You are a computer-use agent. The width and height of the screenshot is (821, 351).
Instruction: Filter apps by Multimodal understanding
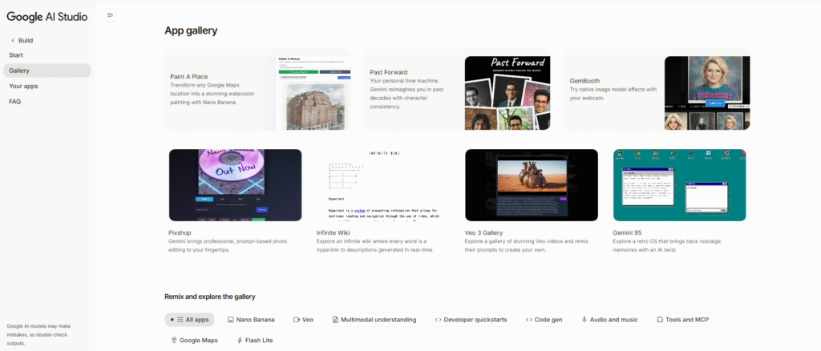(374, 320)
